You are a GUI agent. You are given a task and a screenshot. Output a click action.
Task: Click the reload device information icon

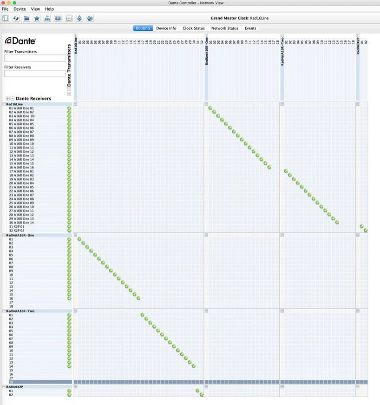click(16, 18)
